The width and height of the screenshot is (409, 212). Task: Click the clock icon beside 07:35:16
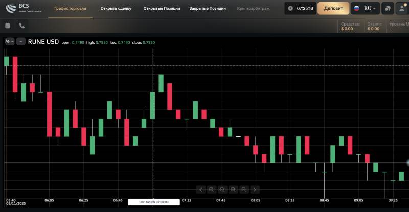click(290, 8)
